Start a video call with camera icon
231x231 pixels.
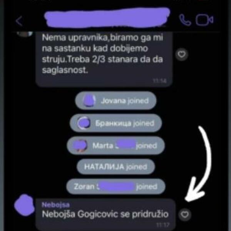pos(204,20)
